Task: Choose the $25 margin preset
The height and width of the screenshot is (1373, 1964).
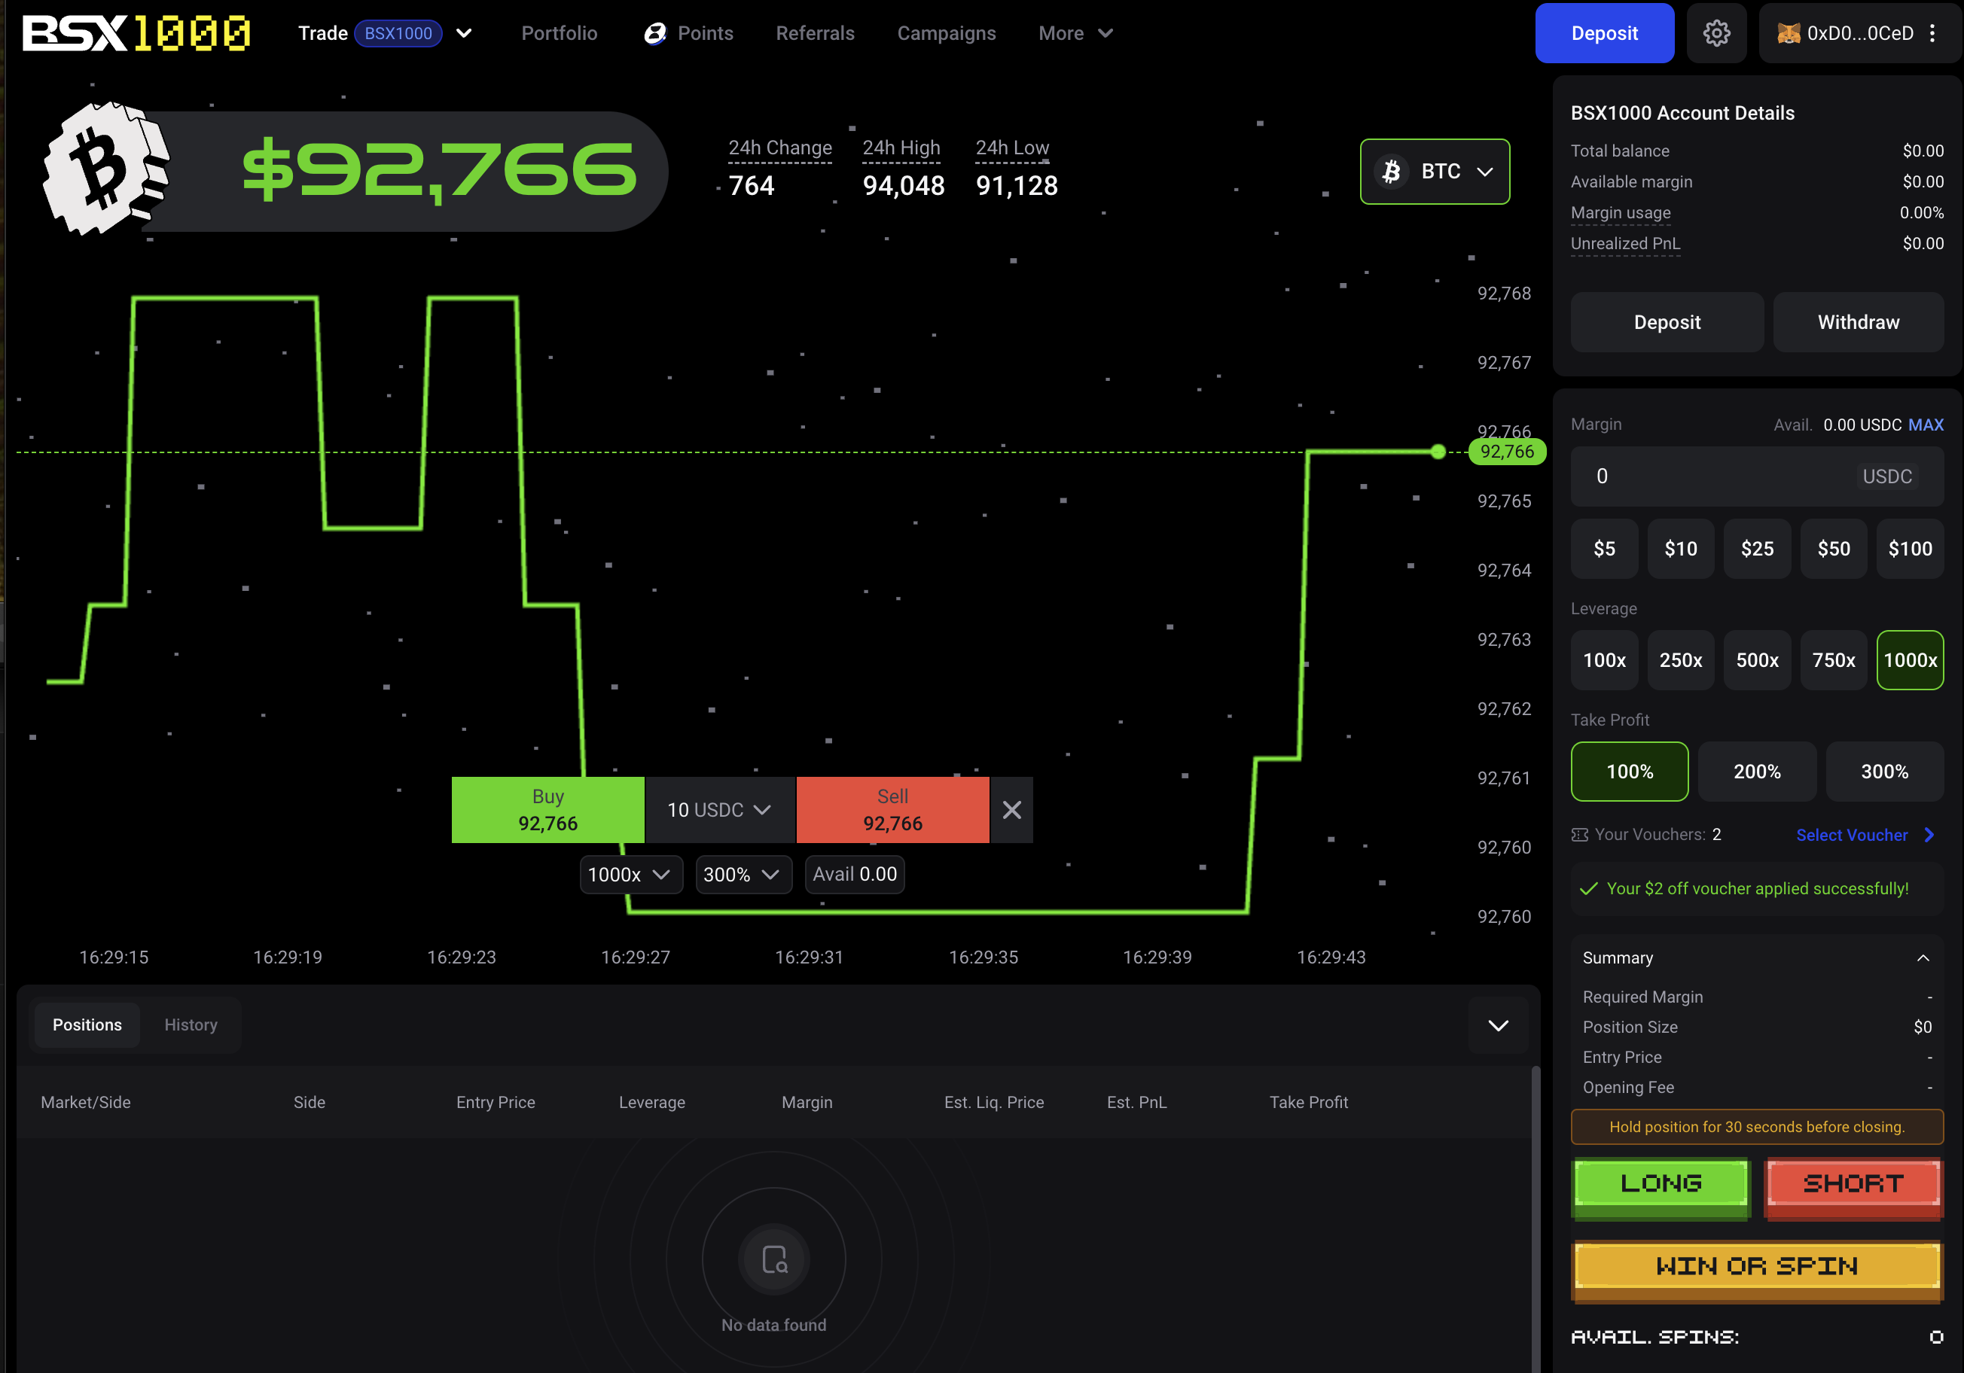Action: coord(1757,549)
